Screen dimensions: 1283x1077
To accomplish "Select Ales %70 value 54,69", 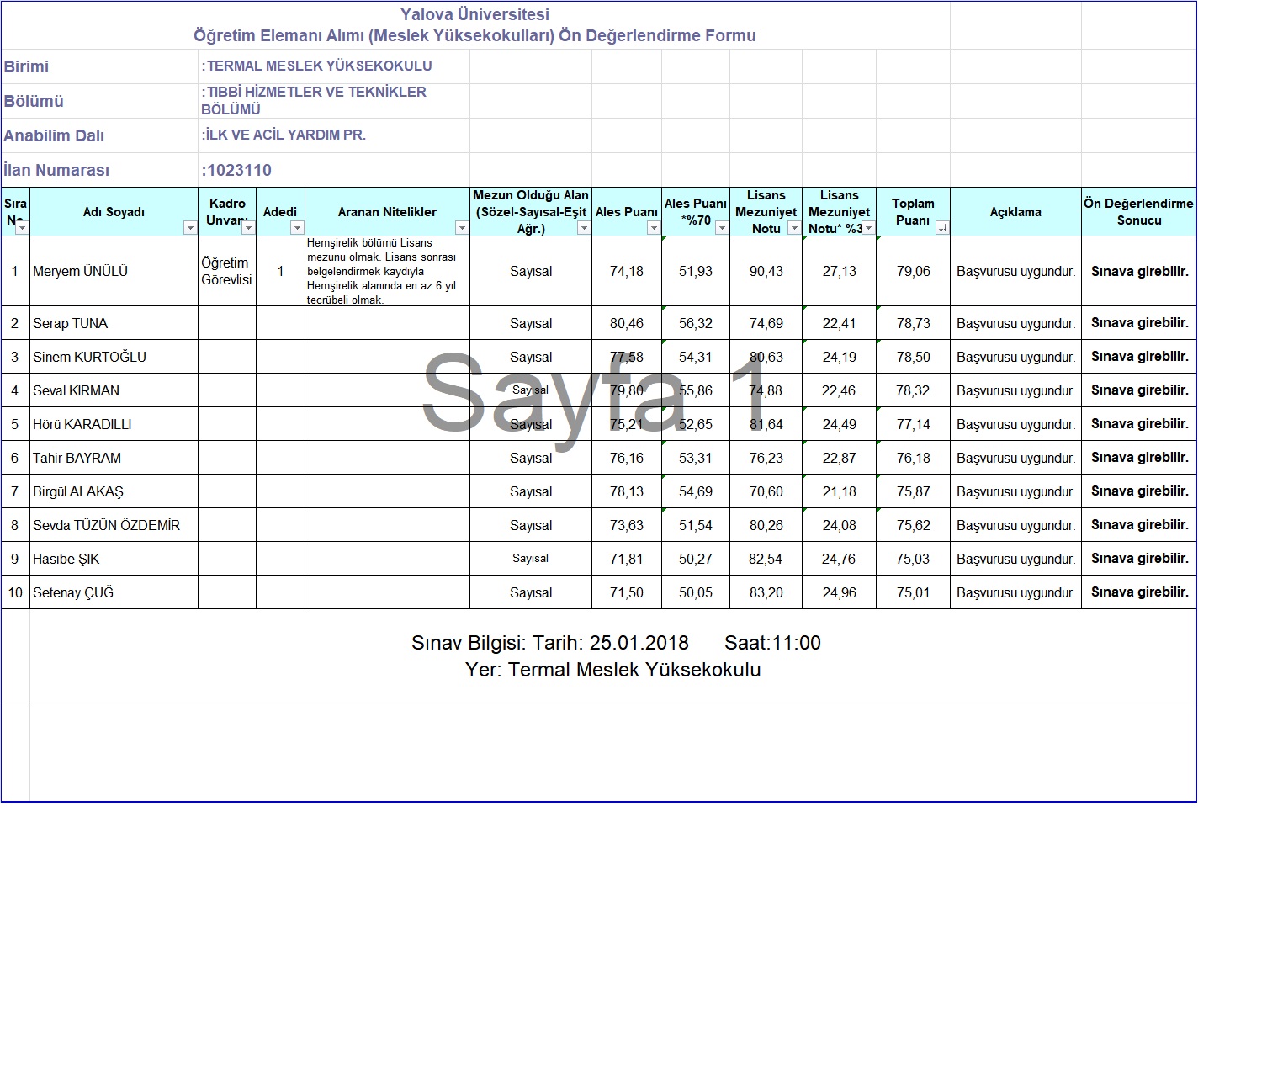I will (x=696, y=491).
